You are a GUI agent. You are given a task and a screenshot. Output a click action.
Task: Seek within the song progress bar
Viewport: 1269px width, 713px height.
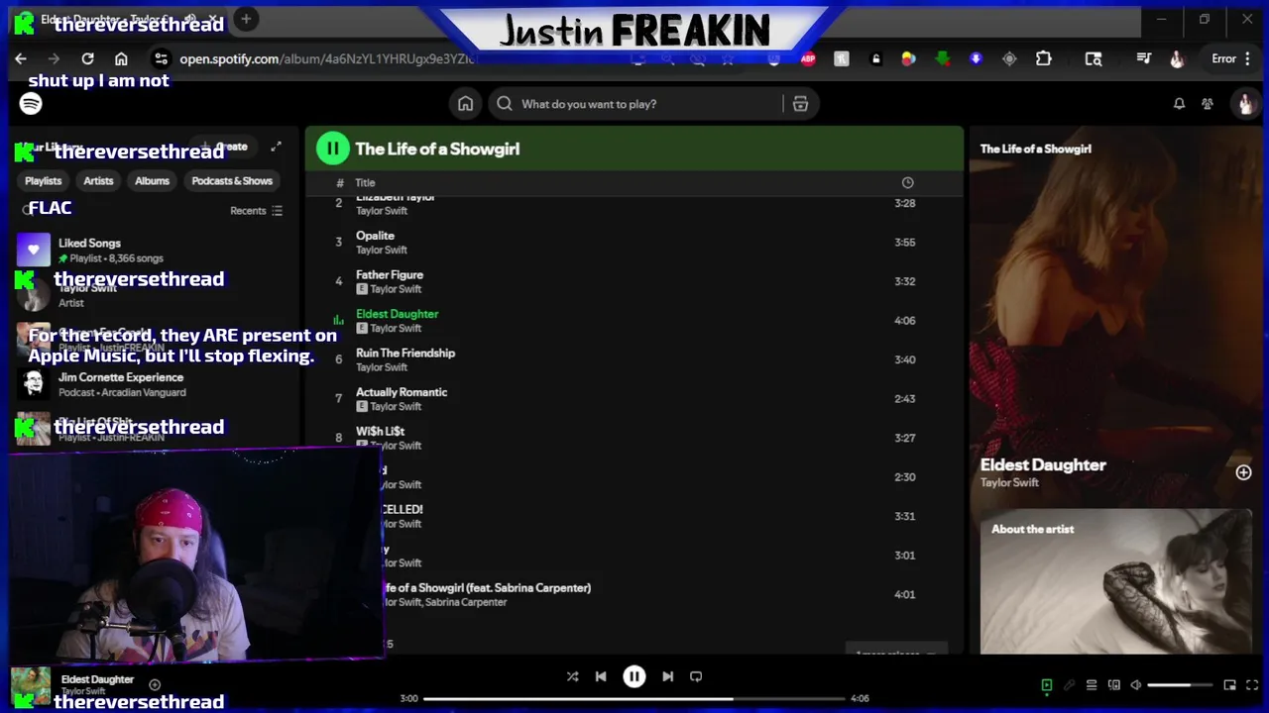634,698
